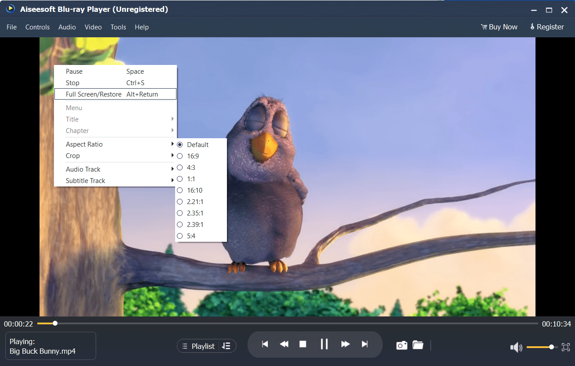
Task: Click the Register key icon
Action: tap(532, 27)
